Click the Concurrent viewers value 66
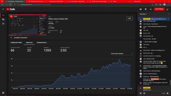 [x=13, y=50]
